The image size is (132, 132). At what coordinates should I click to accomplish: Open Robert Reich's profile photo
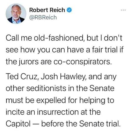point(16,14)
